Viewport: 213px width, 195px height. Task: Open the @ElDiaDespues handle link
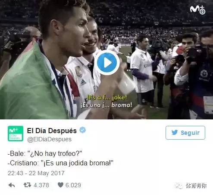(x=49, y=139)
